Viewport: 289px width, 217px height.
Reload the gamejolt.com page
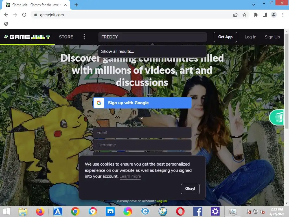coord(24,15)
